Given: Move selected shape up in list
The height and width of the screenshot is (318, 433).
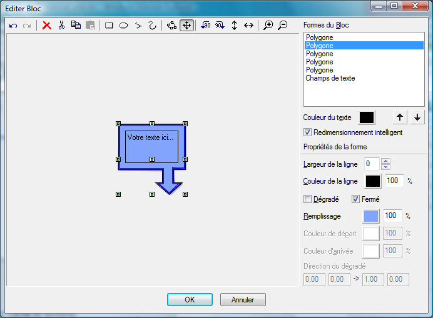Looking at the screenshot, I should (400, 117).
